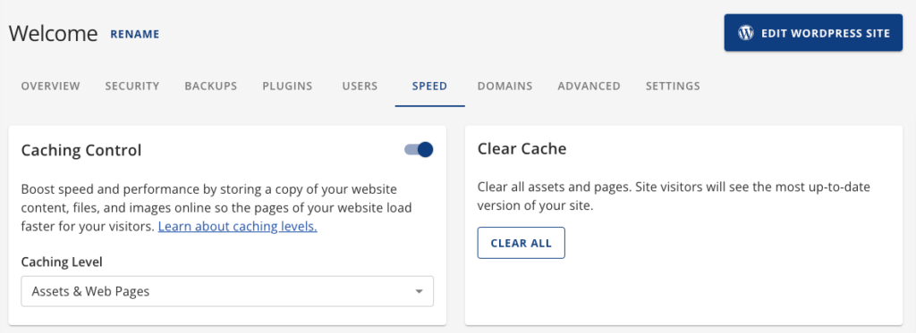Image resolution: width=916 pixels, height=333 pixels.
Task: Go to the Backups tab
Action: (x=211, y=87)
